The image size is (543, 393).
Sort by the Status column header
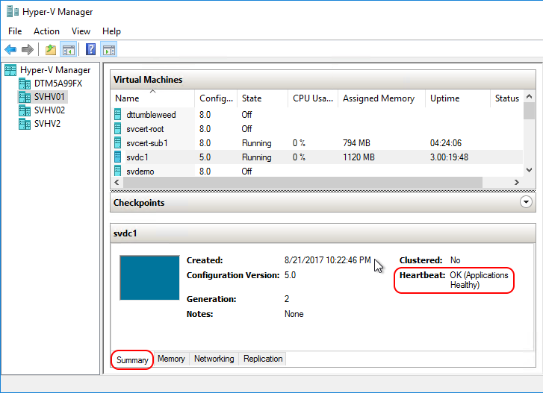click(506, 98)
